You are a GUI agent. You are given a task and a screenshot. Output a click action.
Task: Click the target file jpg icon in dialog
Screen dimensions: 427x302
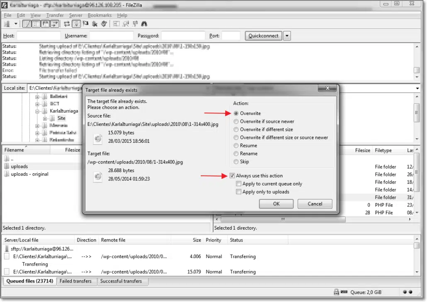98,177
